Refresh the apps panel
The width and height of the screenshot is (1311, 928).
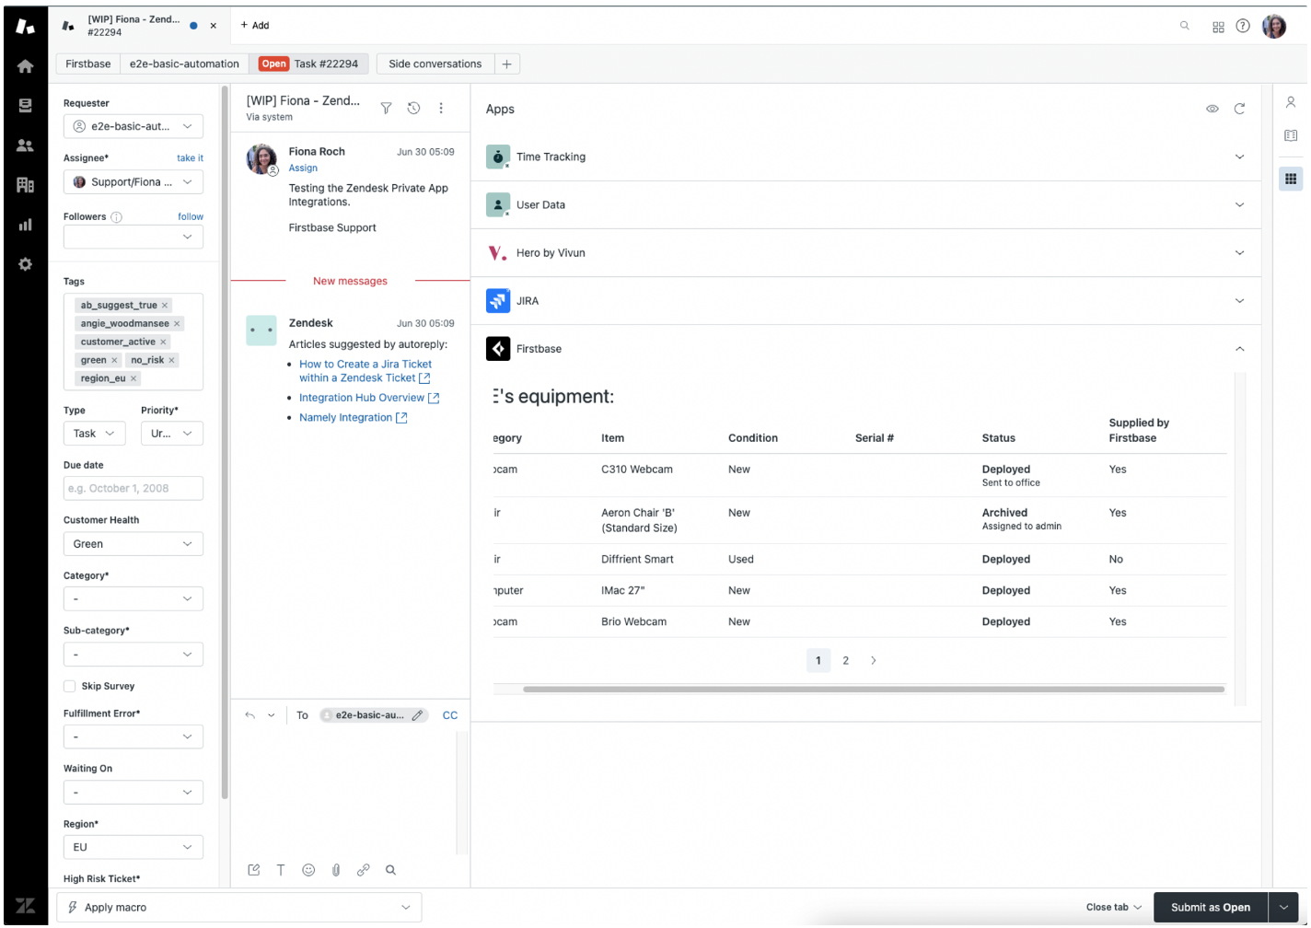[1239, 109]
